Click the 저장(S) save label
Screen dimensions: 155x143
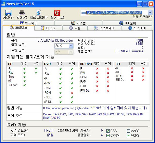8,17
